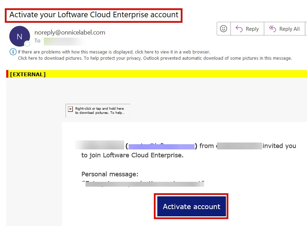Screen dimensions: 307x226
Task: Click the 'Personal message:' text
Action: (x=110, y=174)
